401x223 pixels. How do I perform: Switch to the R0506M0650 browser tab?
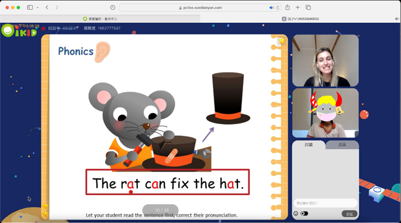(x=300, y=19)
